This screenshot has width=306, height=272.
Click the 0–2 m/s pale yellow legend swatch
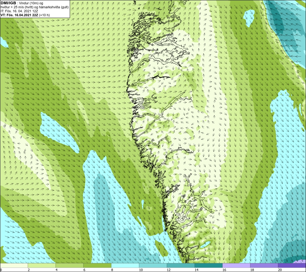(x=14, y=266)
